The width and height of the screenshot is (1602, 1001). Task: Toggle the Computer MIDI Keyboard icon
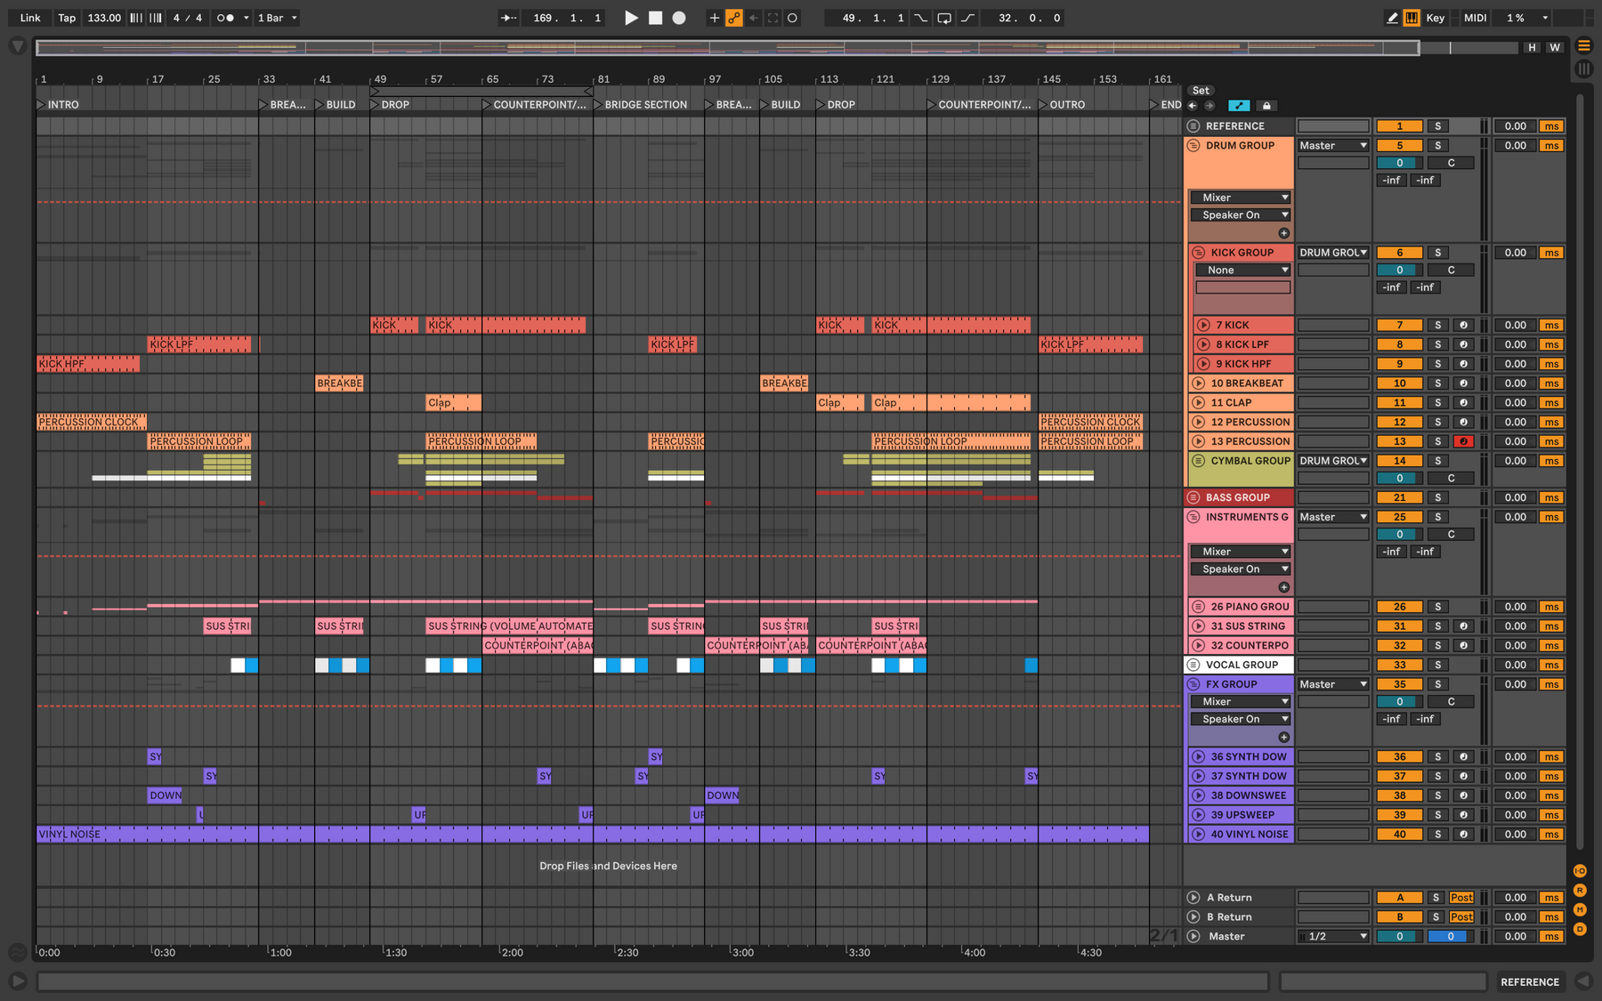pyautogui.click(x=1412, y=18)
